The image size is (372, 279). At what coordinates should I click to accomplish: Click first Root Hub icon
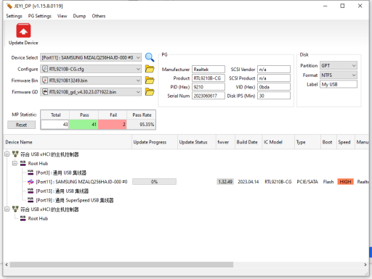(23, 163)
